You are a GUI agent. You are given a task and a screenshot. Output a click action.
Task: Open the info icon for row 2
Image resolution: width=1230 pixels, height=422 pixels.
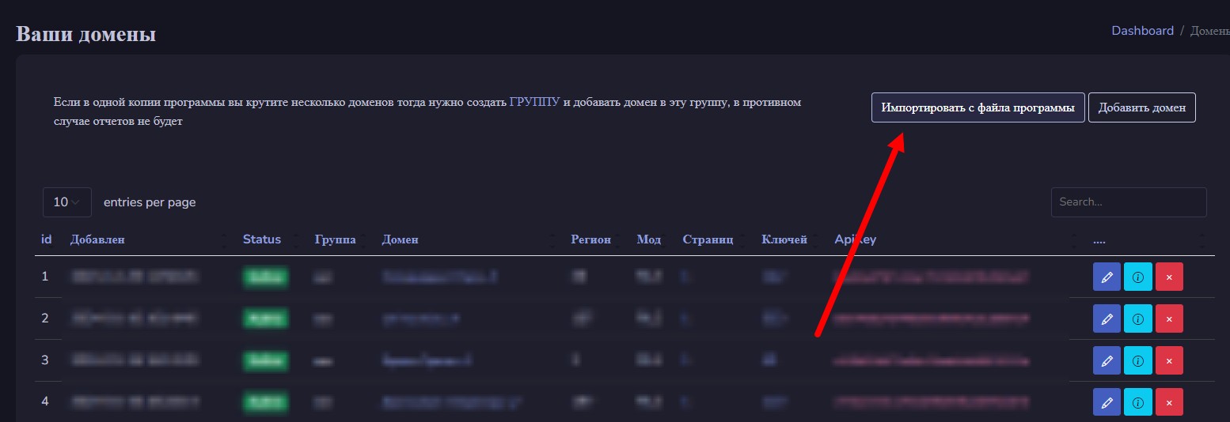pyautogui.click(x=1137, y=319)
